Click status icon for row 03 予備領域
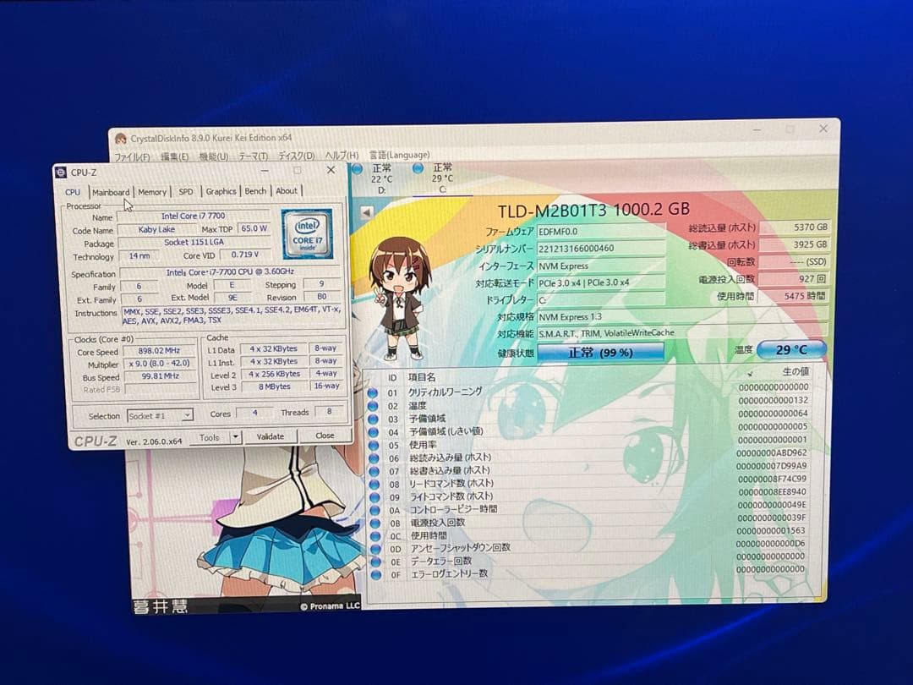This screenshot has width=913, height=685. (374, 419)
